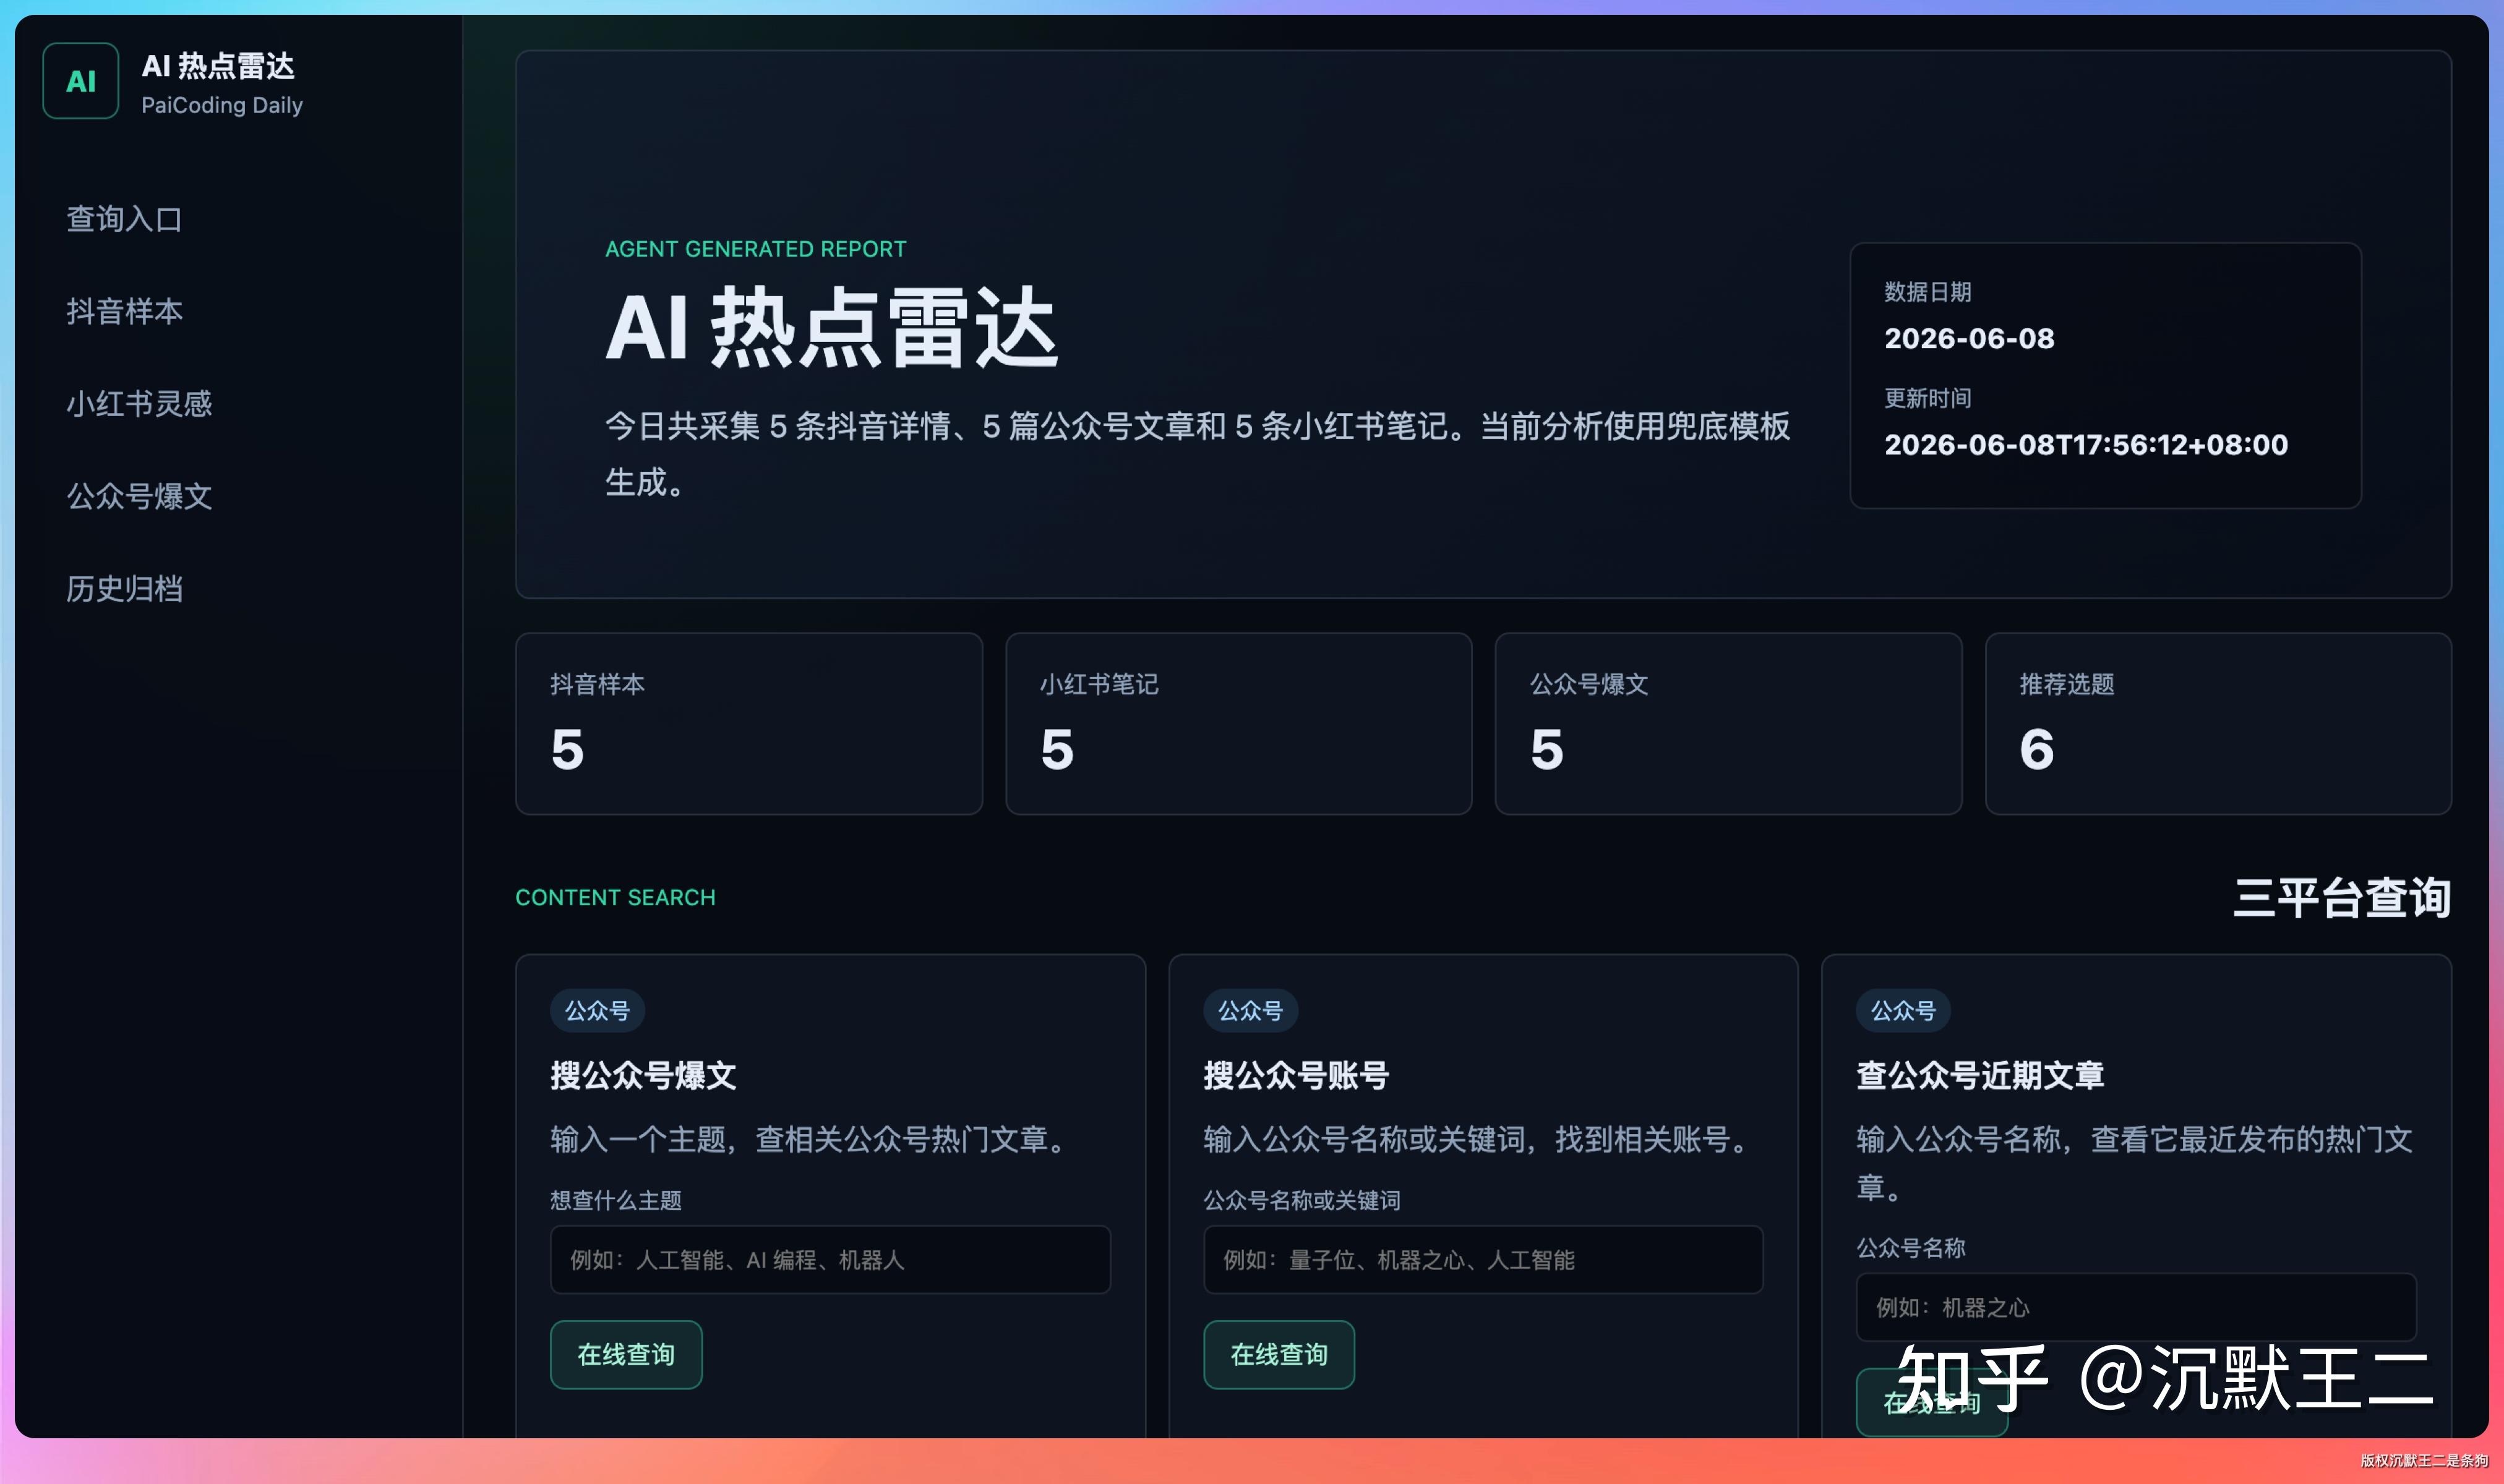Select 小红书灵感 in the sidebar
This screenshot has height=1484, width=2504.
click(139, 404)
